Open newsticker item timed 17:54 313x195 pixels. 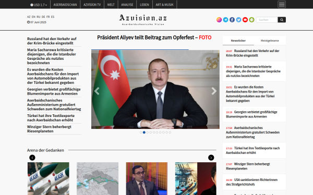click(254, 132)
